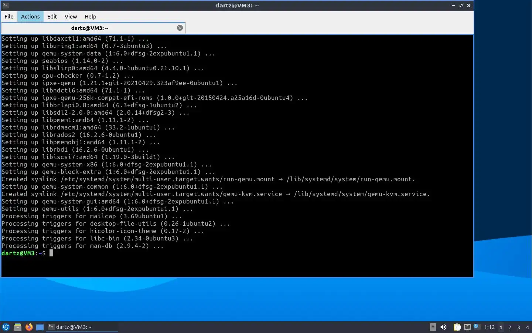Image resolution: width=532 pixels, height=333 pixels.
Task: Open the Lubuntu application menu icon
Action: (x=6, y=327)
